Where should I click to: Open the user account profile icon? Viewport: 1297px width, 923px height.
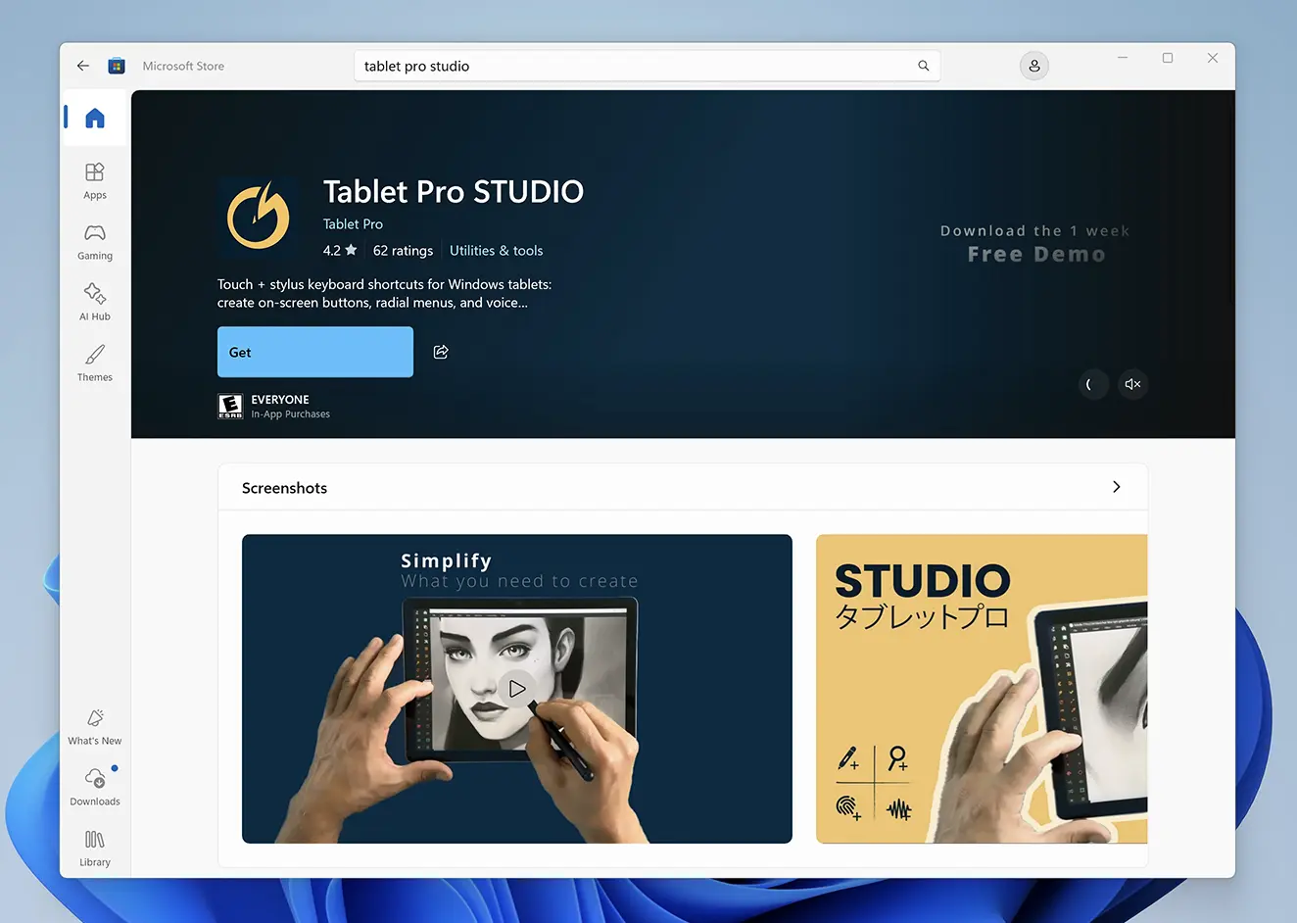pyautogui.click(x=1034, y=66)
